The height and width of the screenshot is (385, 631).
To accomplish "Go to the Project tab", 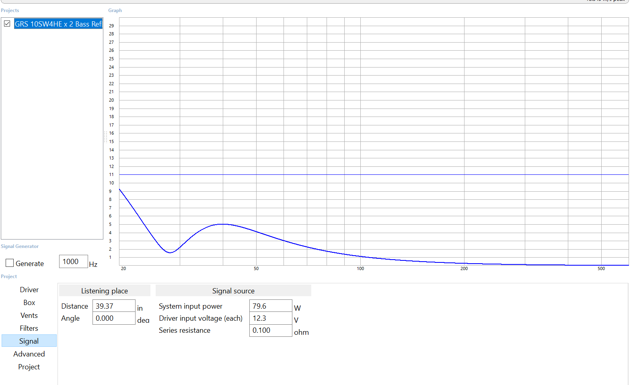I will [29, 367].
